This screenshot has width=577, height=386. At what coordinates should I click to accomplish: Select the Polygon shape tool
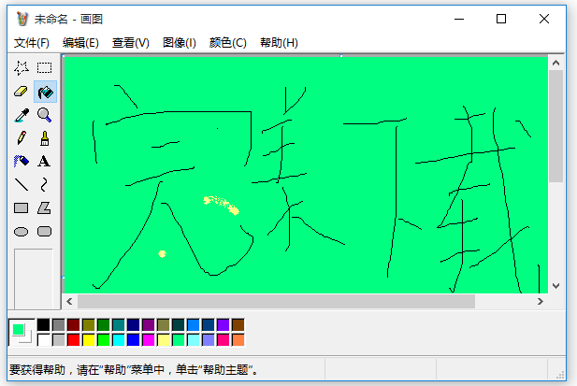tap(44, 208)
